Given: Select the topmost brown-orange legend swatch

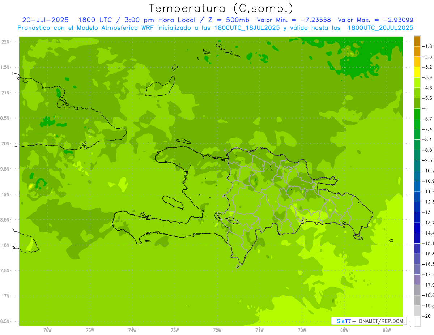Looking at the screenshot, I should click(417, 41).
